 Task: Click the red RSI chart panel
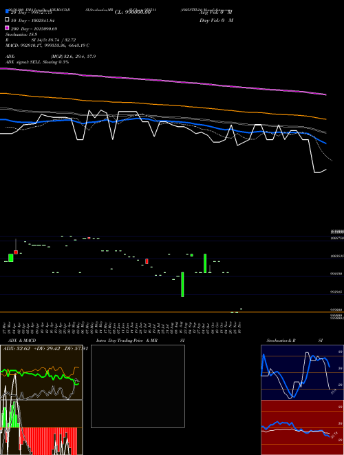click(302, 427)
